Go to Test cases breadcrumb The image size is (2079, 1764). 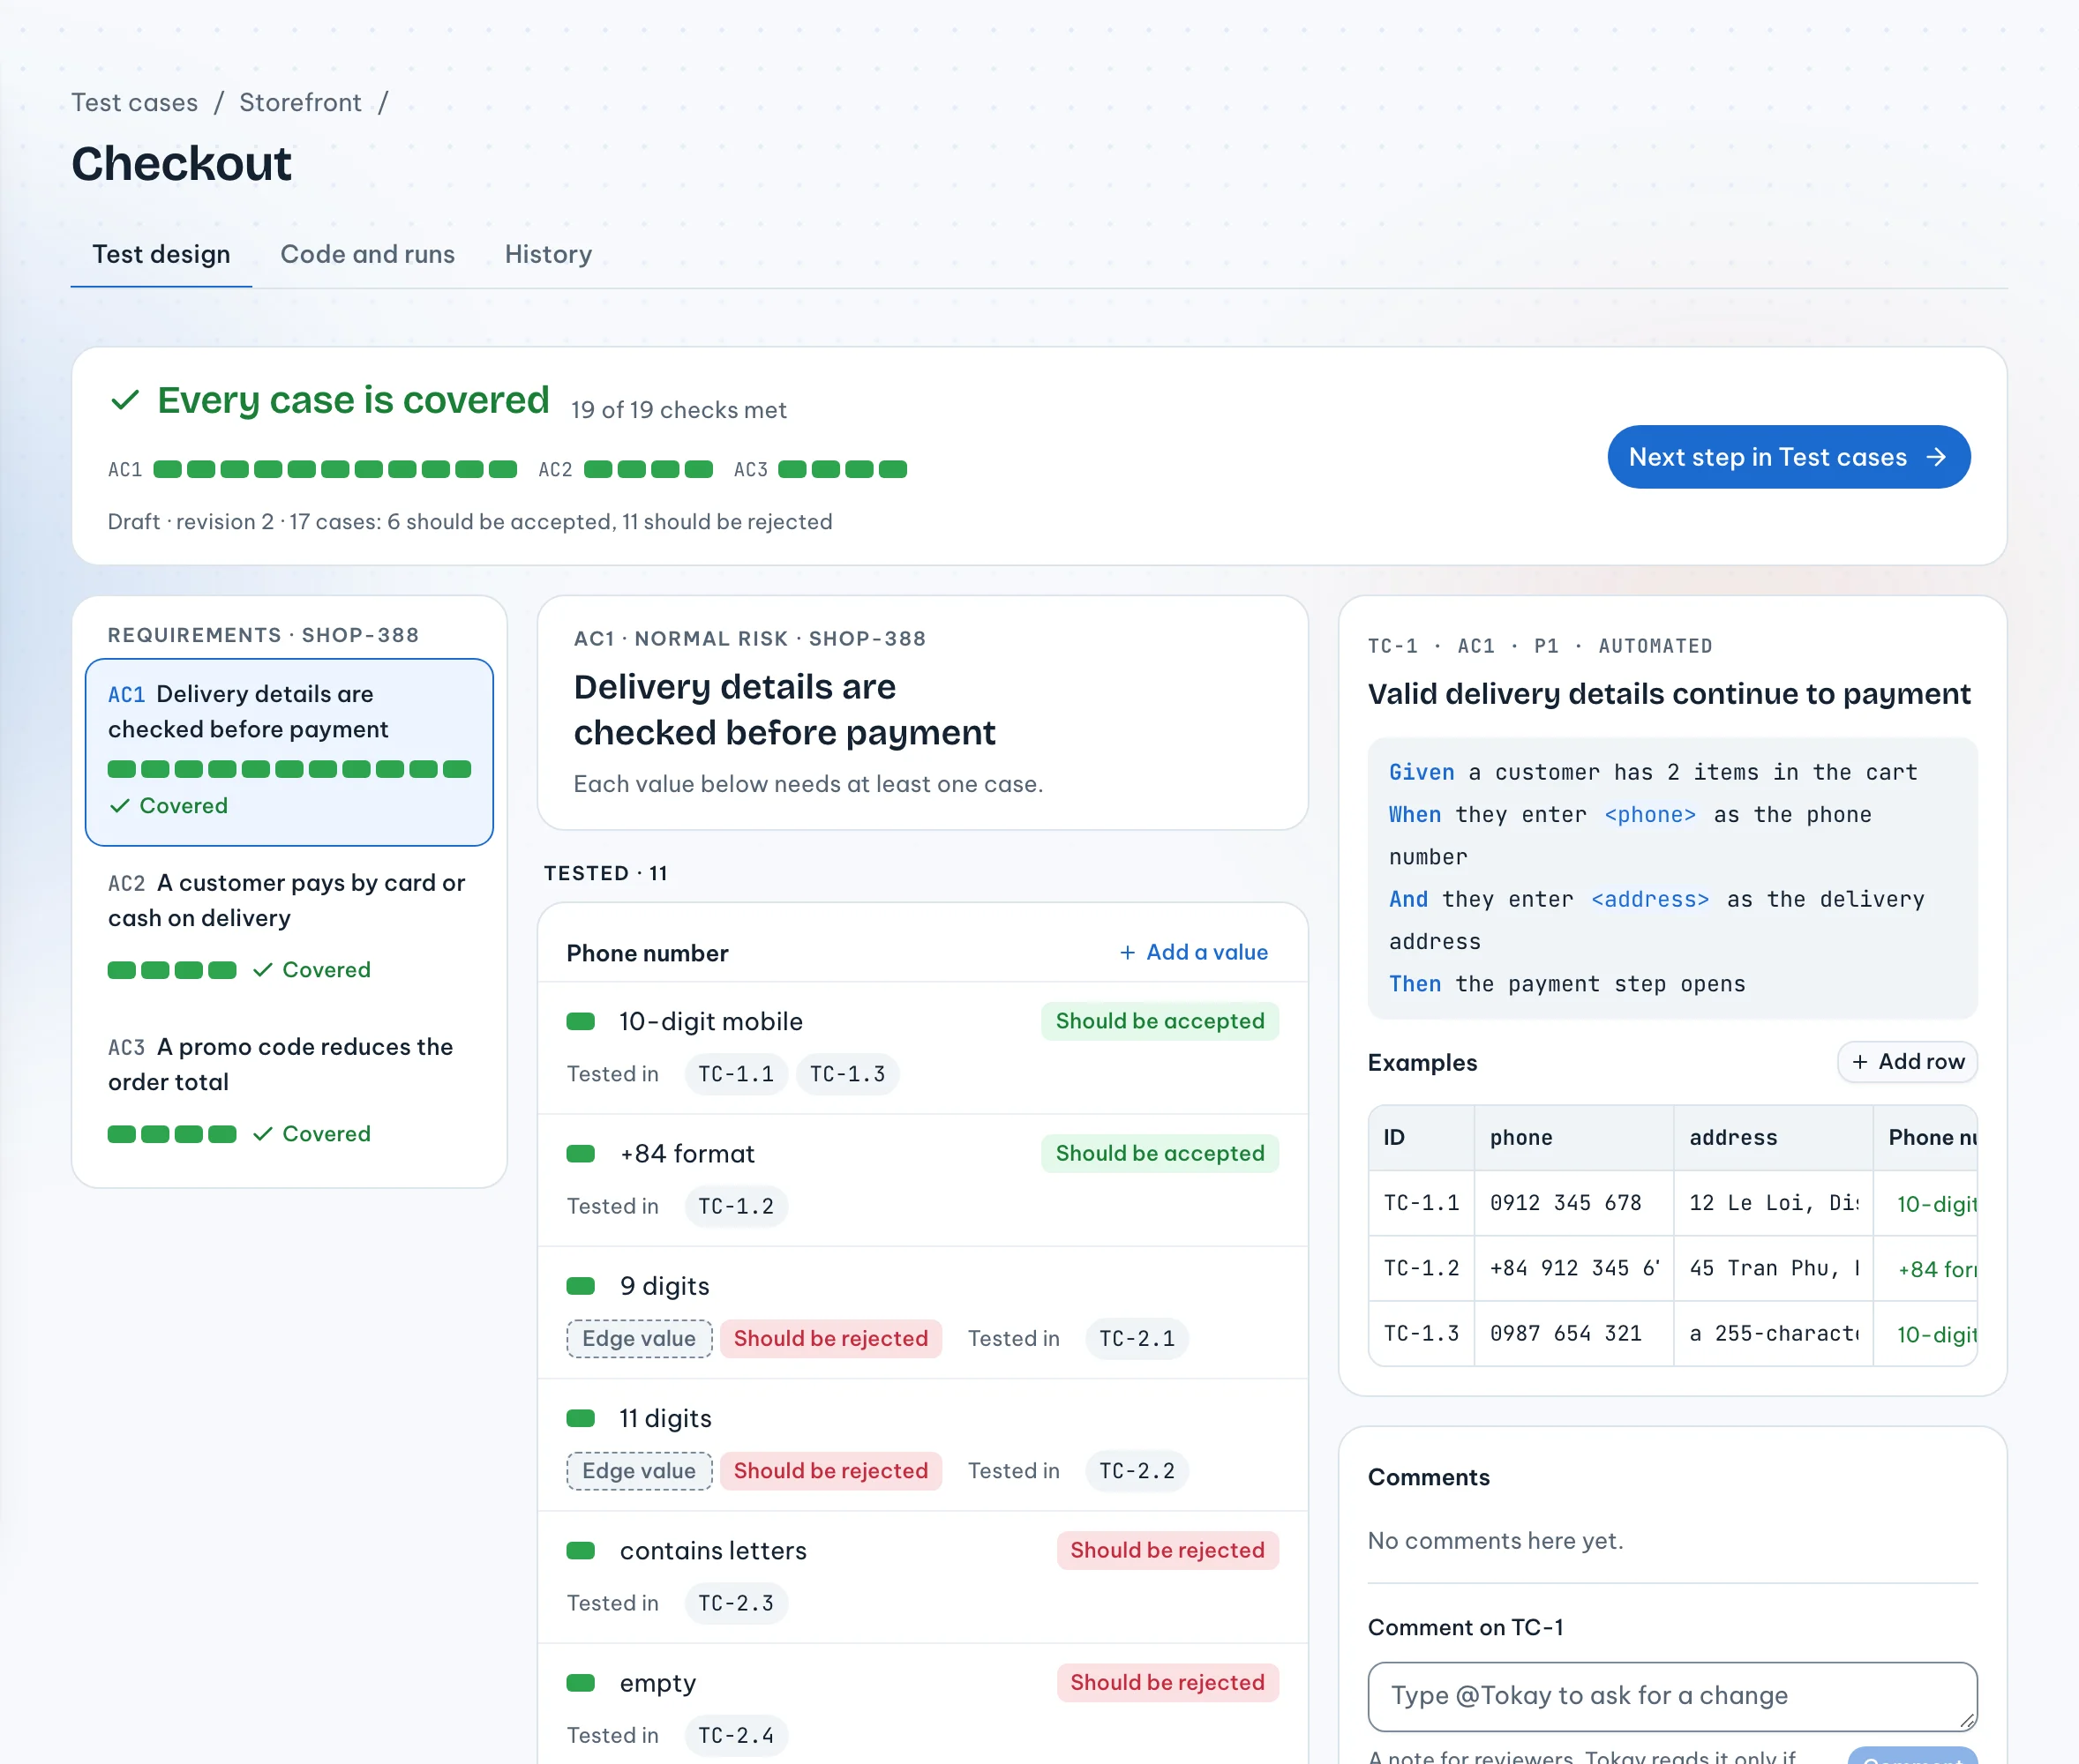click(x=135, y=102)
